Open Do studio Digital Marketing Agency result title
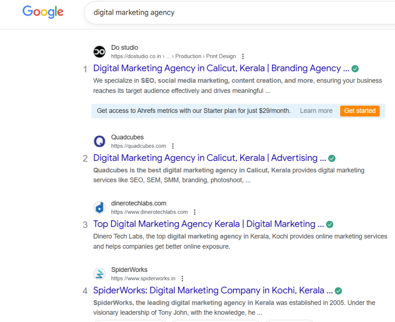The height and width of the screenshot is (322, 395). pyautogui.click(x=221, y=68)
